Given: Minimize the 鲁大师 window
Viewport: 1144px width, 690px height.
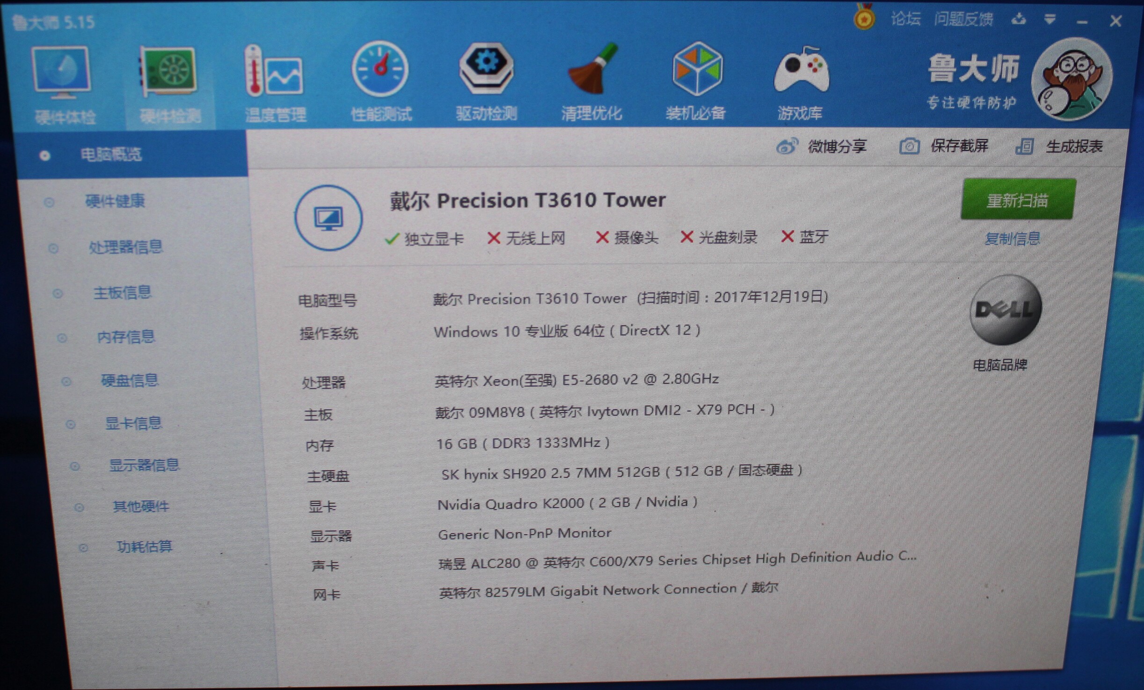Looking at the screenshot, I should click(1082, 22).
